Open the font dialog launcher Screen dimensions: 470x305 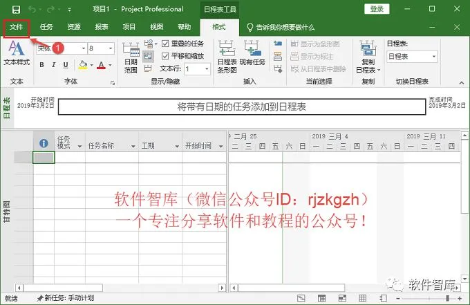tap(113, 83)
